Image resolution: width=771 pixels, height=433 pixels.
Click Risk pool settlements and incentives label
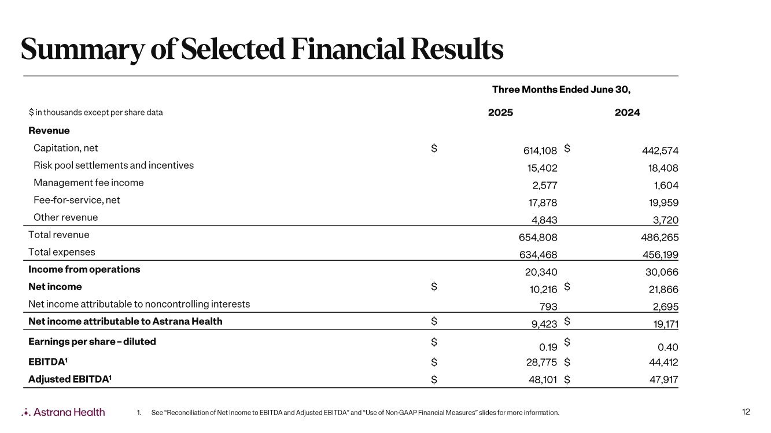coord(113,165)
